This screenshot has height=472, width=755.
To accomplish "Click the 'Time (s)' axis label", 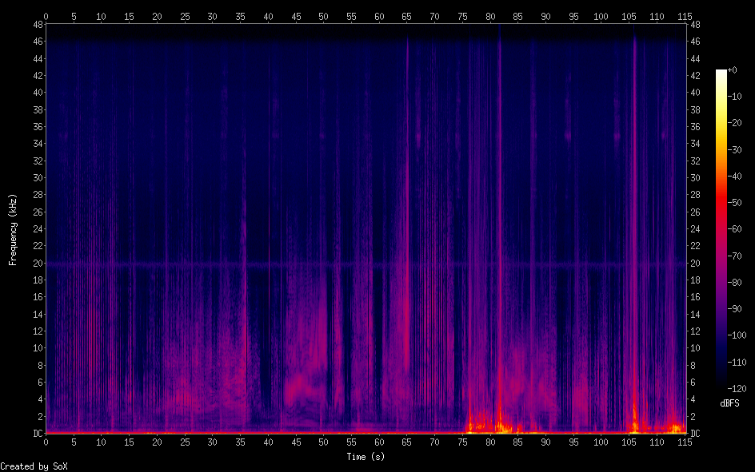I will coord(367,457).
